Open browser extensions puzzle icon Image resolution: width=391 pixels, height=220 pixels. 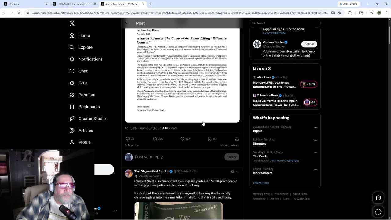pyautogui.click(x=350, y=13)
